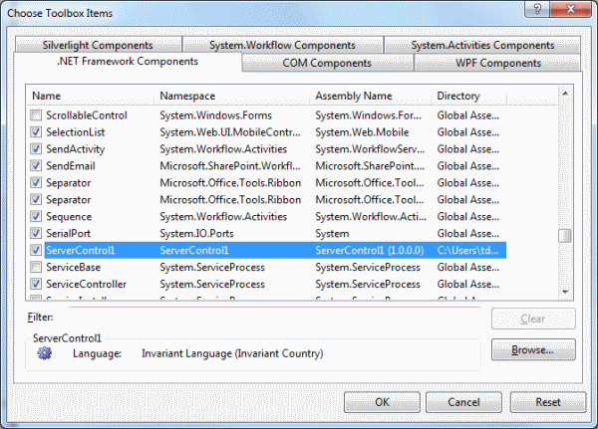
Task: Click the vertical scrollbar thumb
Action: click(565, 236)
